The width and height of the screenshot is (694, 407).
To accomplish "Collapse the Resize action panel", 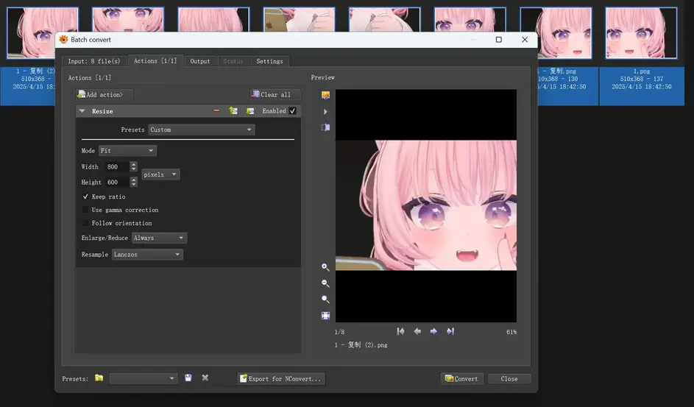I will [x=82, y=111].
